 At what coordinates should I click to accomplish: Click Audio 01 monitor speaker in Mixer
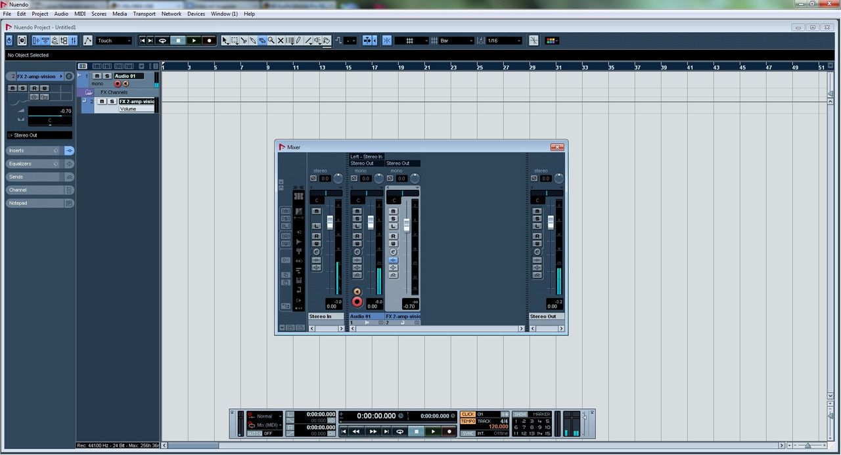coord(357,292)
